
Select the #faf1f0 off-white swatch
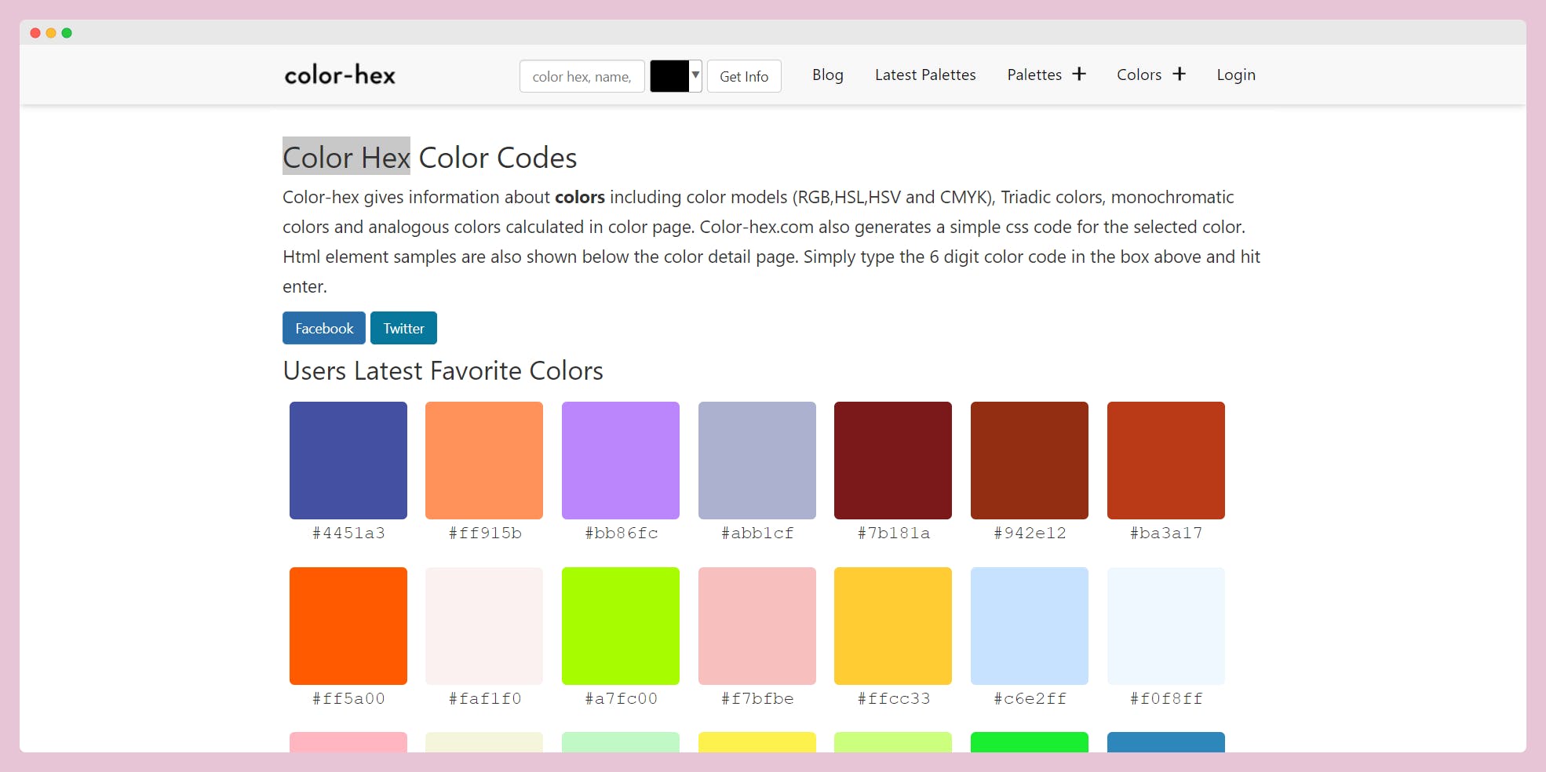[x=484, y=626]
